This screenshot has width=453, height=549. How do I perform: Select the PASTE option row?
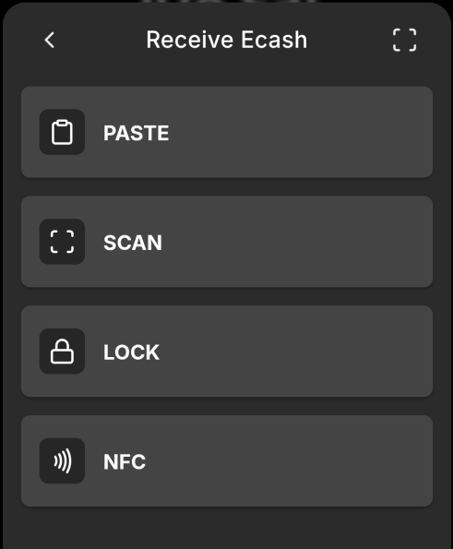[x=227, y=132]
